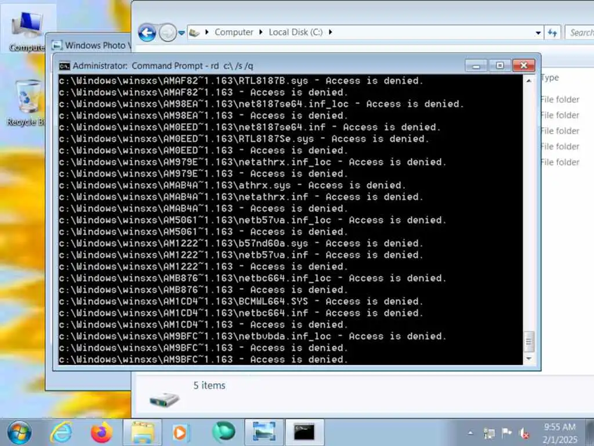Click the line containing athrx.sys
Screen dimensions: 594x446
[232, 185]
